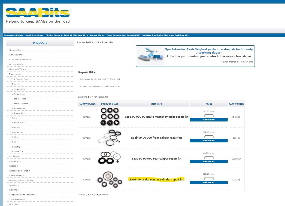
Task: Click quantity field for CMK101 kit
Action: click(209, 179)
